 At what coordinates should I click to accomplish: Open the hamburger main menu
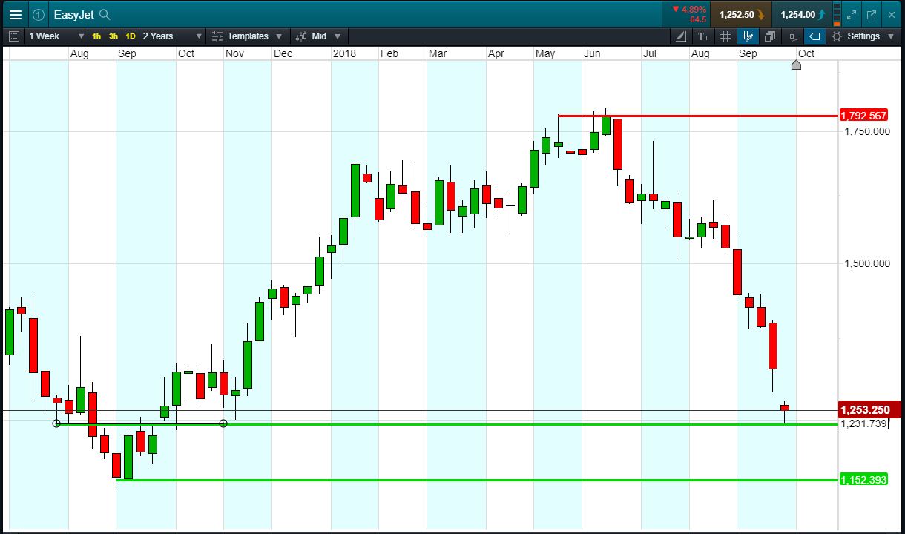(15, 14)
